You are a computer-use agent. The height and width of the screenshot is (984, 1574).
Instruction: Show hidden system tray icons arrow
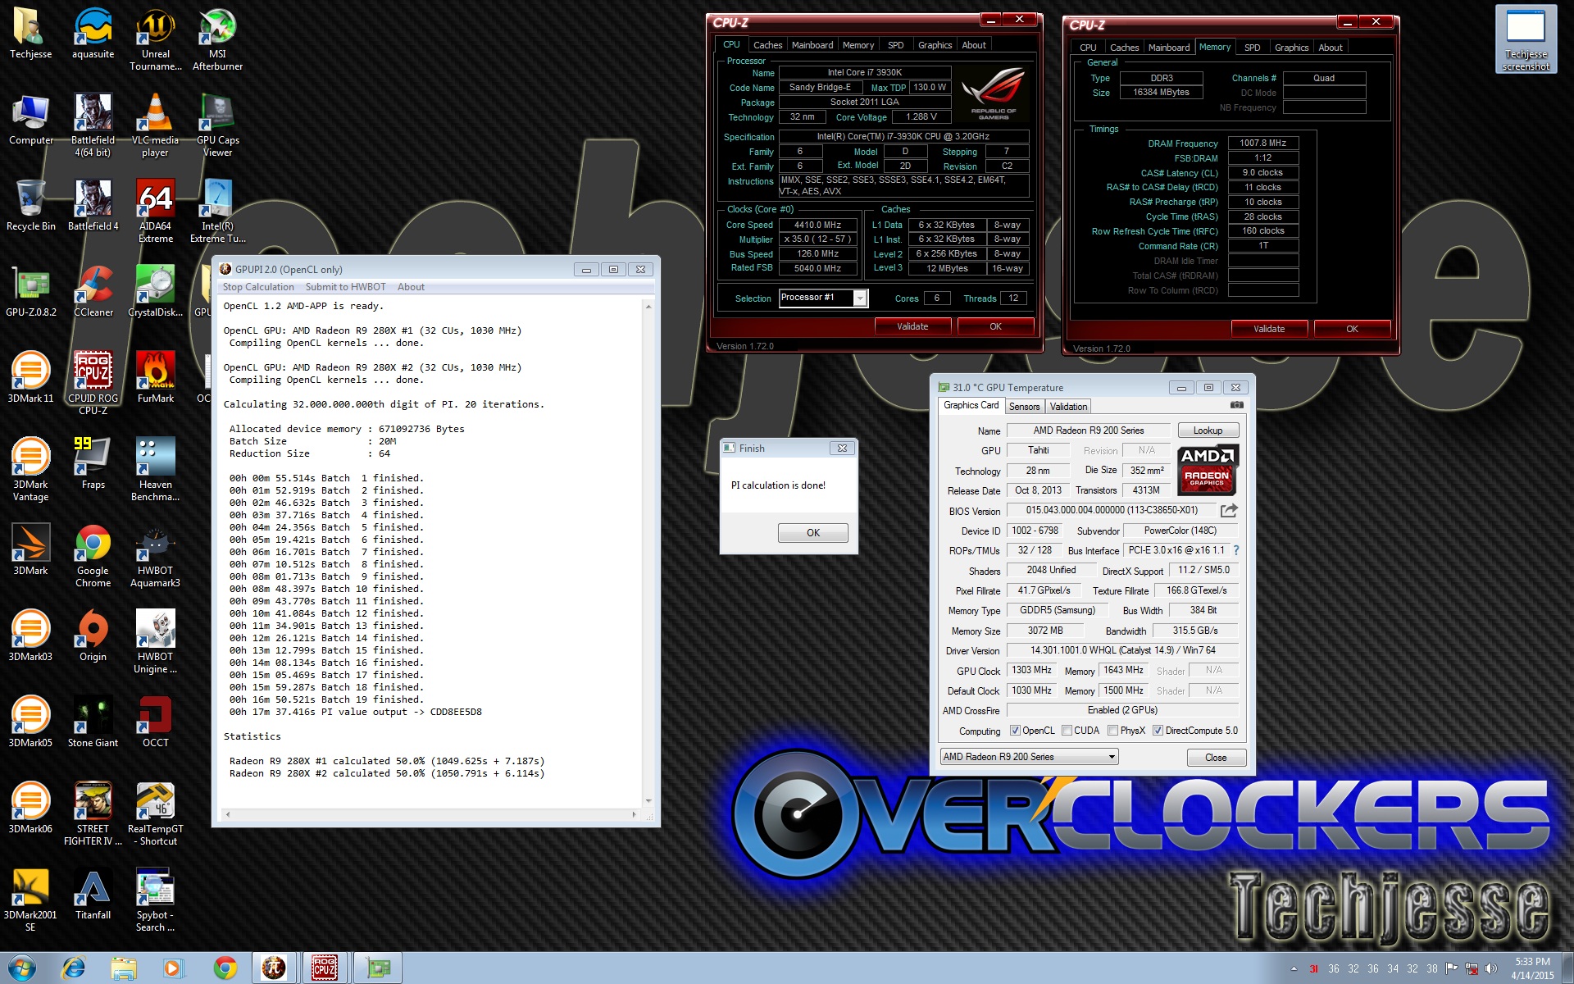(1294, 968)
